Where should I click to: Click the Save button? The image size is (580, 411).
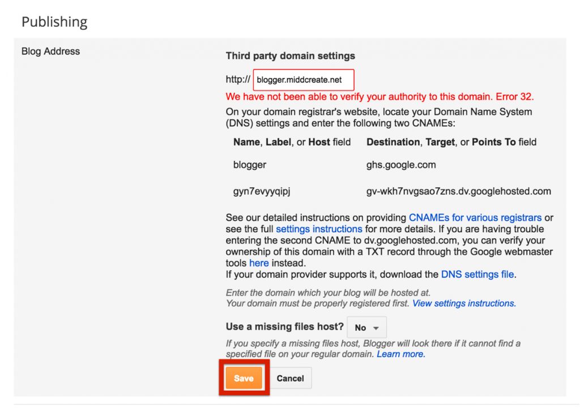click(244, 378)
